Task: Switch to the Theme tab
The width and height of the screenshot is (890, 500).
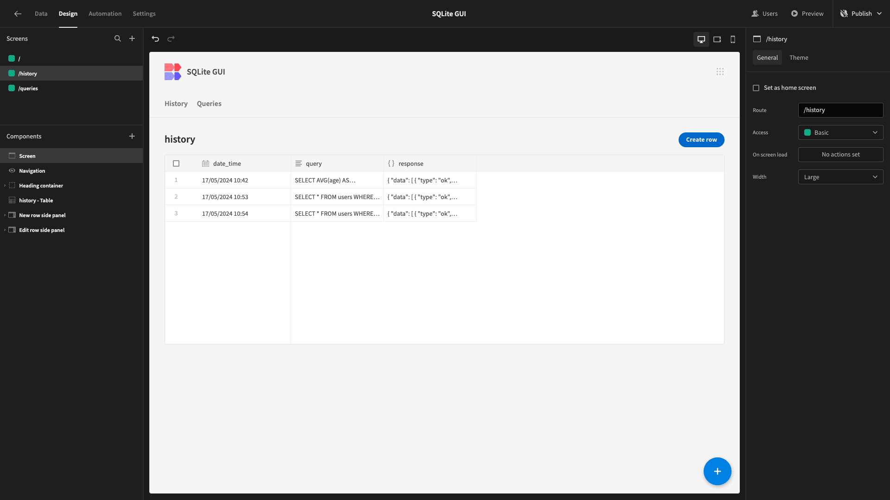Action: [x=799, y=57]
